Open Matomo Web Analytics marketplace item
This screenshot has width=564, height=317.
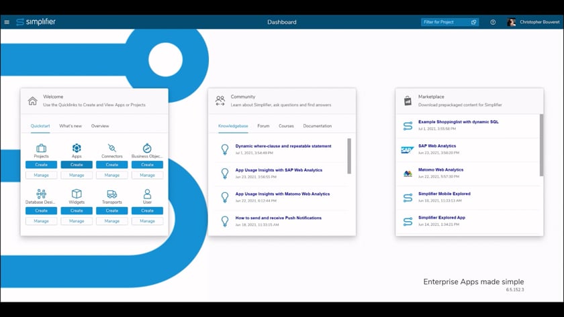pyautogui.click(x=440, y=170)
